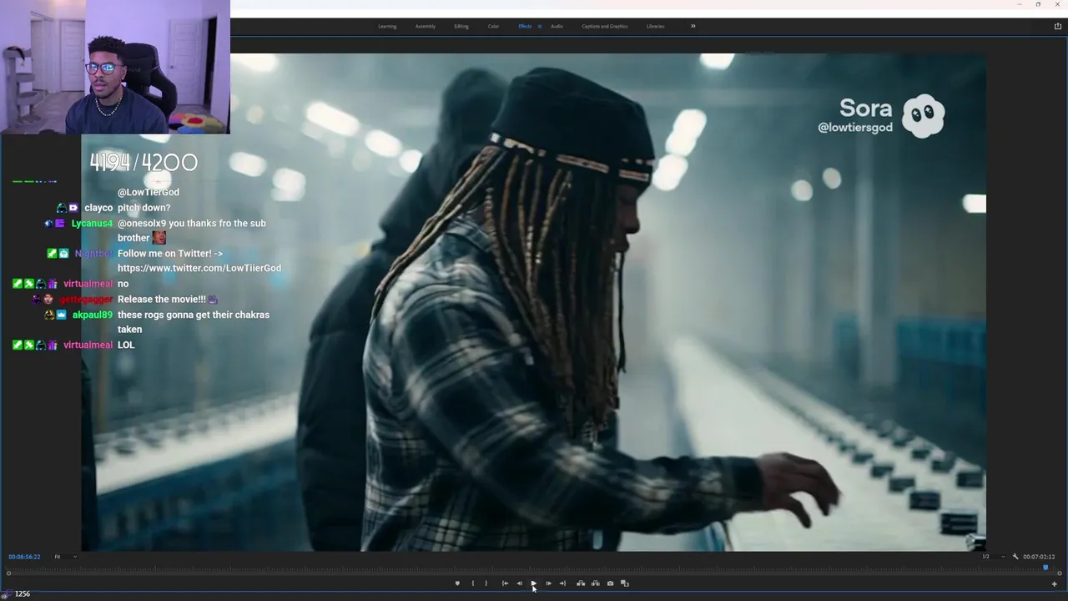Click the username akpaul89 in chat

(x=92, y=315)
